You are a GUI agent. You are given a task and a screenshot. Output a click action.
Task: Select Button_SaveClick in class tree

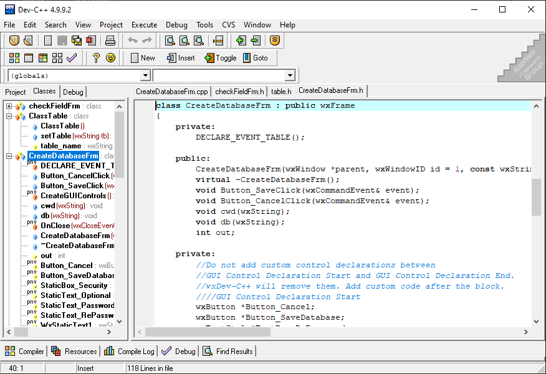[x=73, y=186]
